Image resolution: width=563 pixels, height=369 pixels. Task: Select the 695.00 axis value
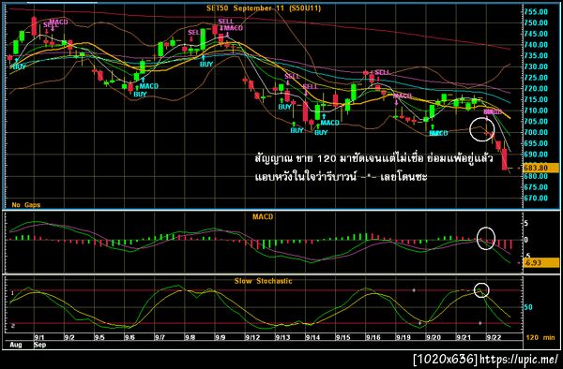click(536, 143)
